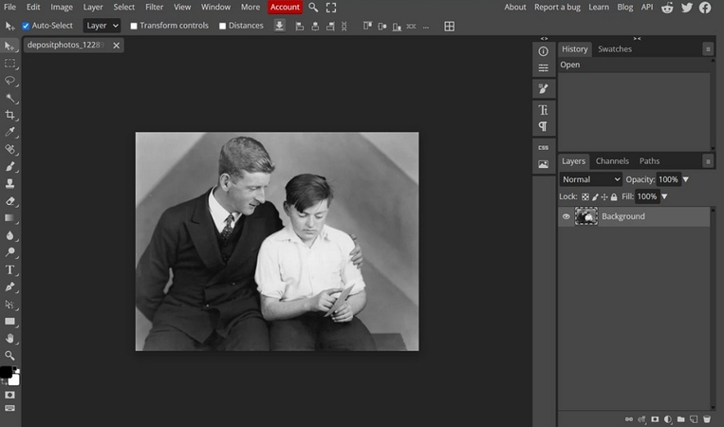Open the Info panel icon
This screenshot has height=427, width=724.
(544, 51)
